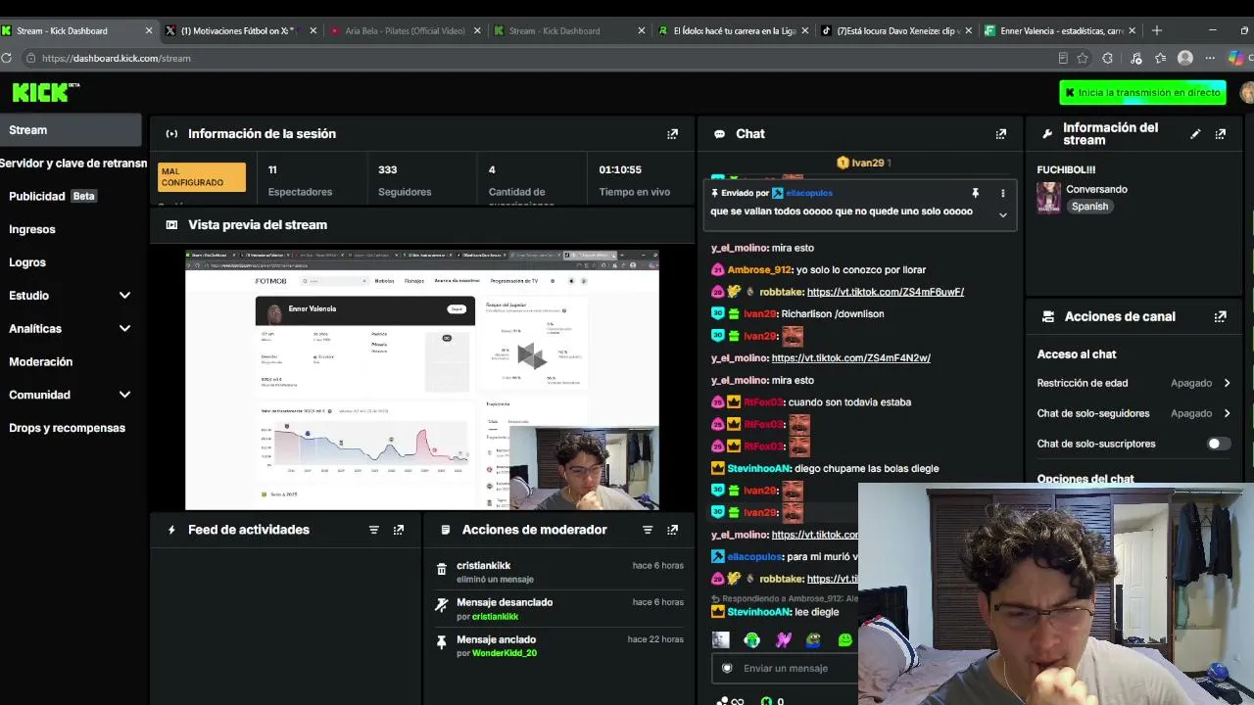The height and width of the screenshot is (705, 1254).
Task: Open the reader view icon in address bar
Action: pos(1063,58)
